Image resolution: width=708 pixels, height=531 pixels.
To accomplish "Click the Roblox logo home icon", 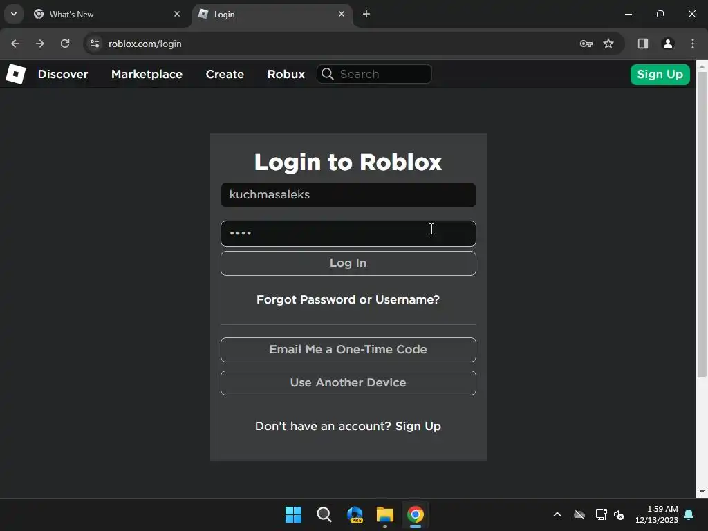I will (16, 74).
